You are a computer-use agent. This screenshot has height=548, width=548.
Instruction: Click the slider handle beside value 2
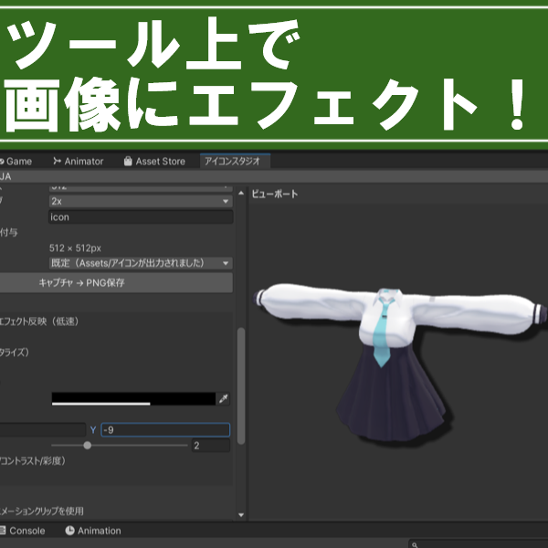88,446
